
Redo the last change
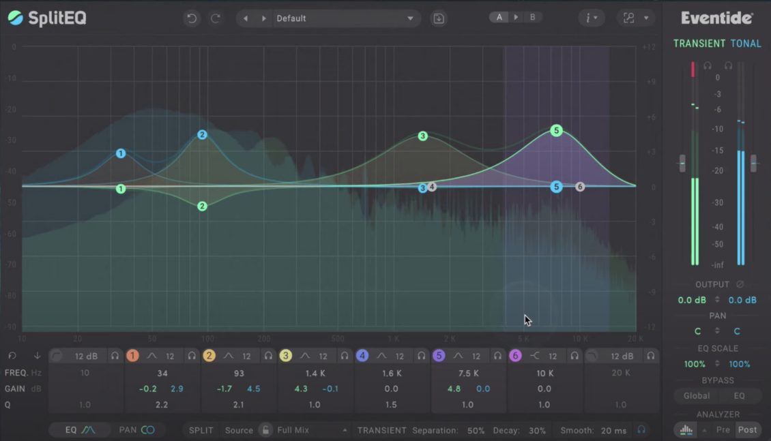click(x=216, y=18)
